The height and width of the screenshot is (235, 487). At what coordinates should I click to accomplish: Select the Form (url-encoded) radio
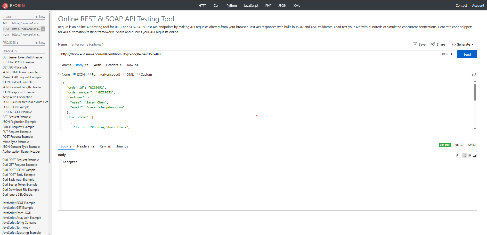click(x=90, y=74)
